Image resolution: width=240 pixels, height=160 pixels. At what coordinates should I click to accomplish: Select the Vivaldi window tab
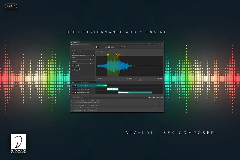[x=75, y=42]
